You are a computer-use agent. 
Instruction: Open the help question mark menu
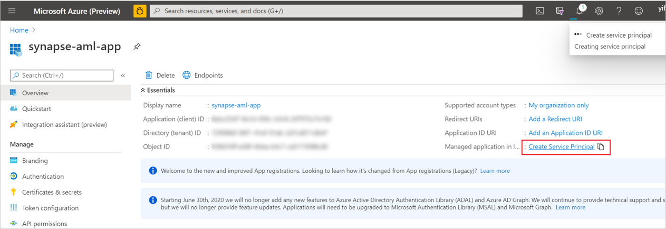click(619, 11)
